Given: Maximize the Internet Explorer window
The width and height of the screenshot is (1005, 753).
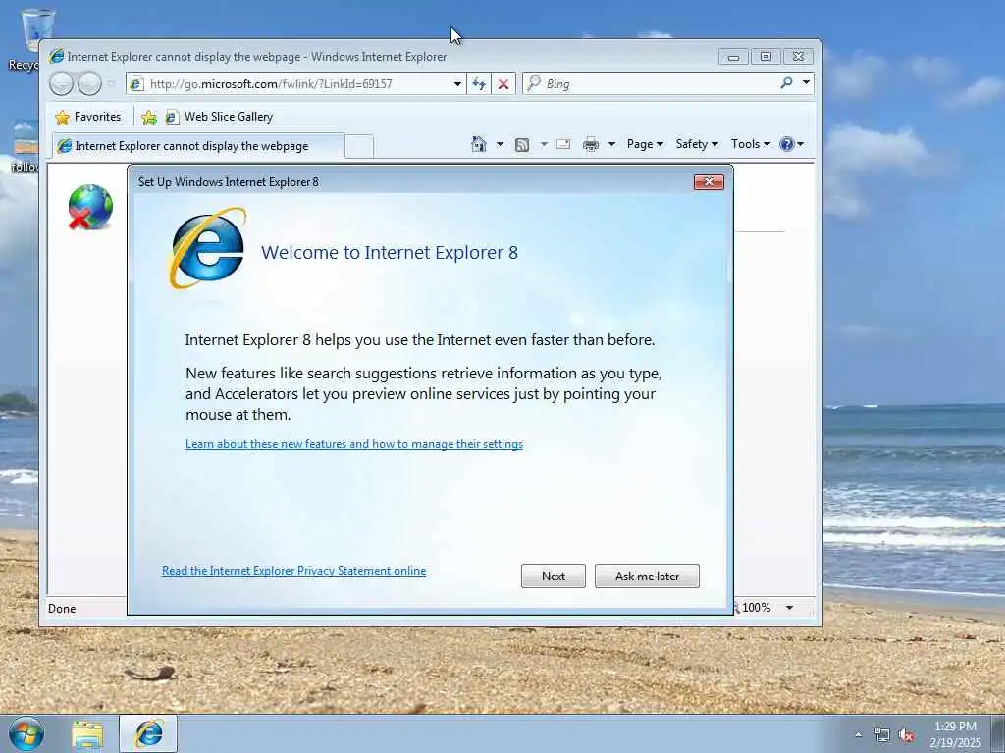Looking at the screenshot, I should point(766,56).
